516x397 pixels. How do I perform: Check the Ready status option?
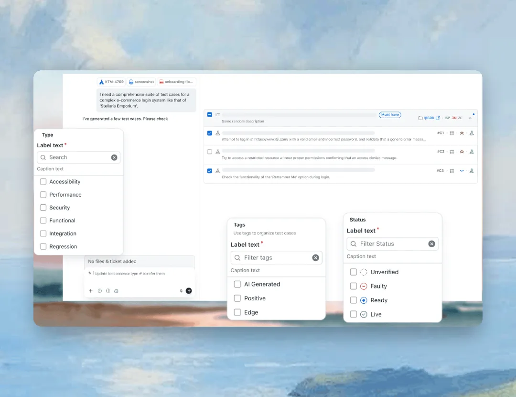click(x=354, y=300)
